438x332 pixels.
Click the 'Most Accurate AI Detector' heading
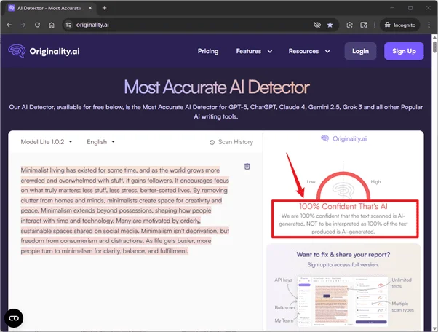217,87
